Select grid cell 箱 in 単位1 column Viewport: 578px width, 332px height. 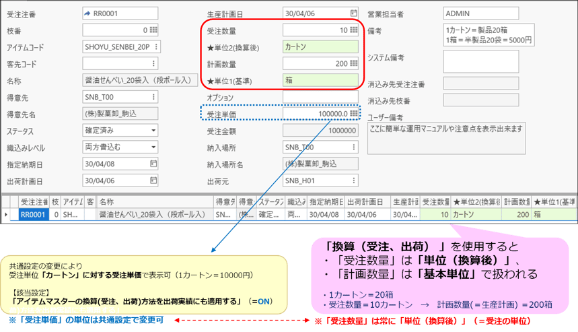pyautogui.click(x=554, y=214)
